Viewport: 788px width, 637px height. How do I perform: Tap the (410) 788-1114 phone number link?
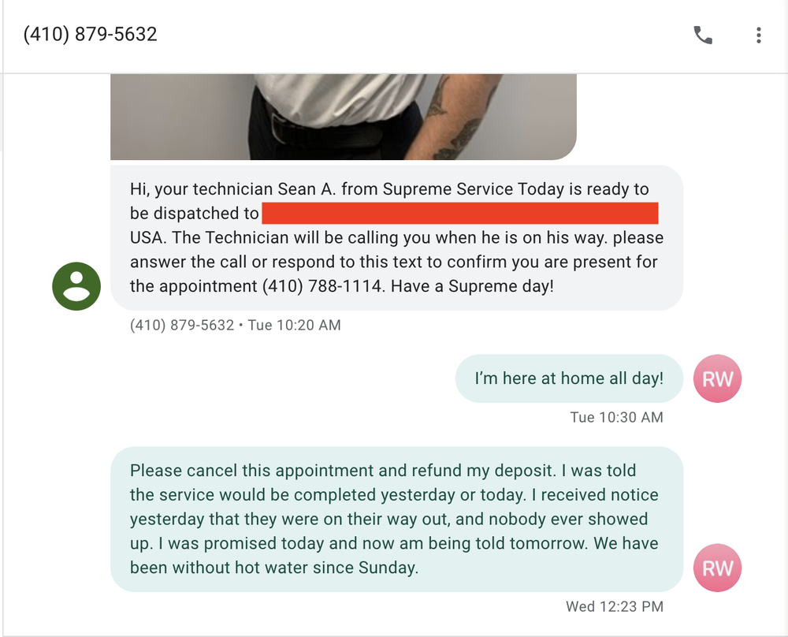click(323, 286)
